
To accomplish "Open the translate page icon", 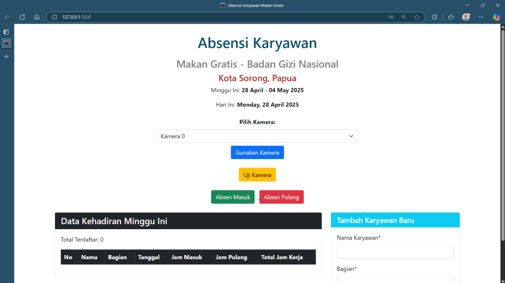I will pyautogui.click(x=390, y=17).
